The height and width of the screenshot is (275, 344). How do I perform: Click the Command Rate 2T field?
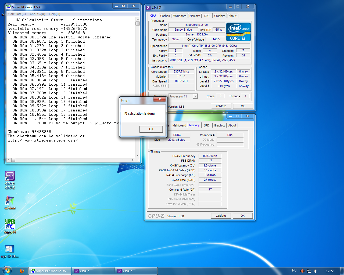click(x=210, y=190)
